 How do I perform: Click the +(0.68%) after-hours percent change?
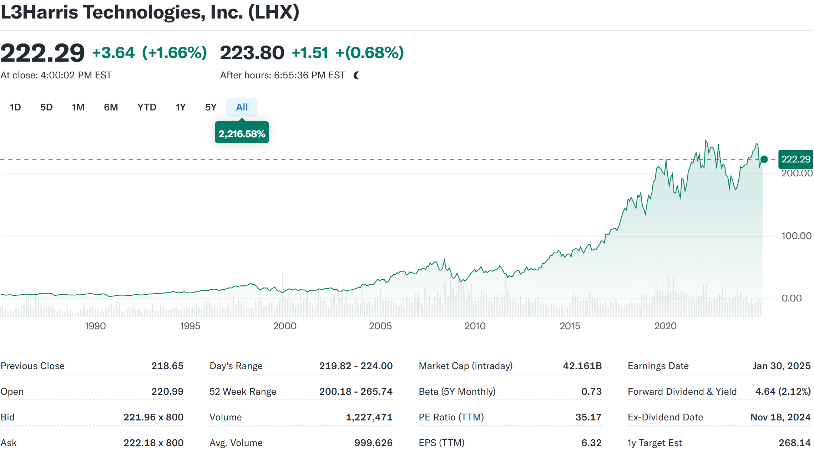pyautogui.click(x=370, y=53)
